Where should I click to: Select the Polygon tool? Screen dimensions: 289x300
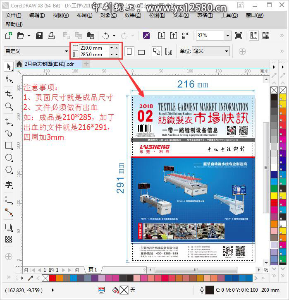9,170
